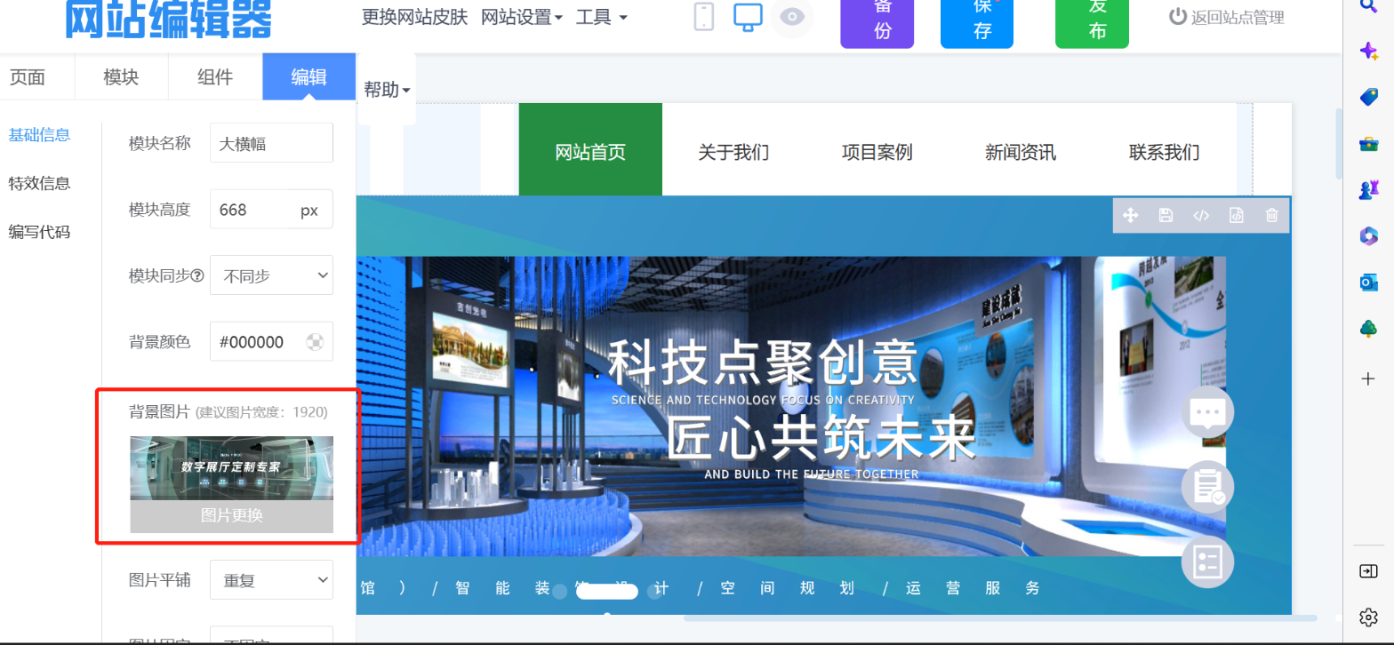Select the 编辑 tab
The height and width of the screenshot is (645, 1394).
point(309,77)
